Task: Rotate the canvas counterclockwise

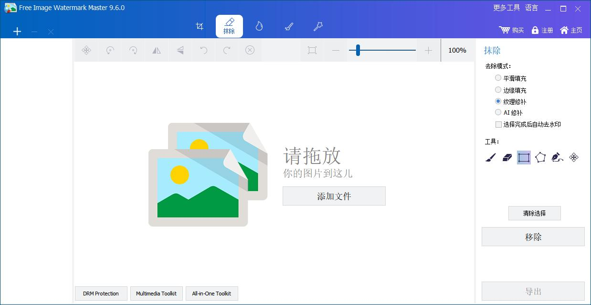Action: click(109, 50)
